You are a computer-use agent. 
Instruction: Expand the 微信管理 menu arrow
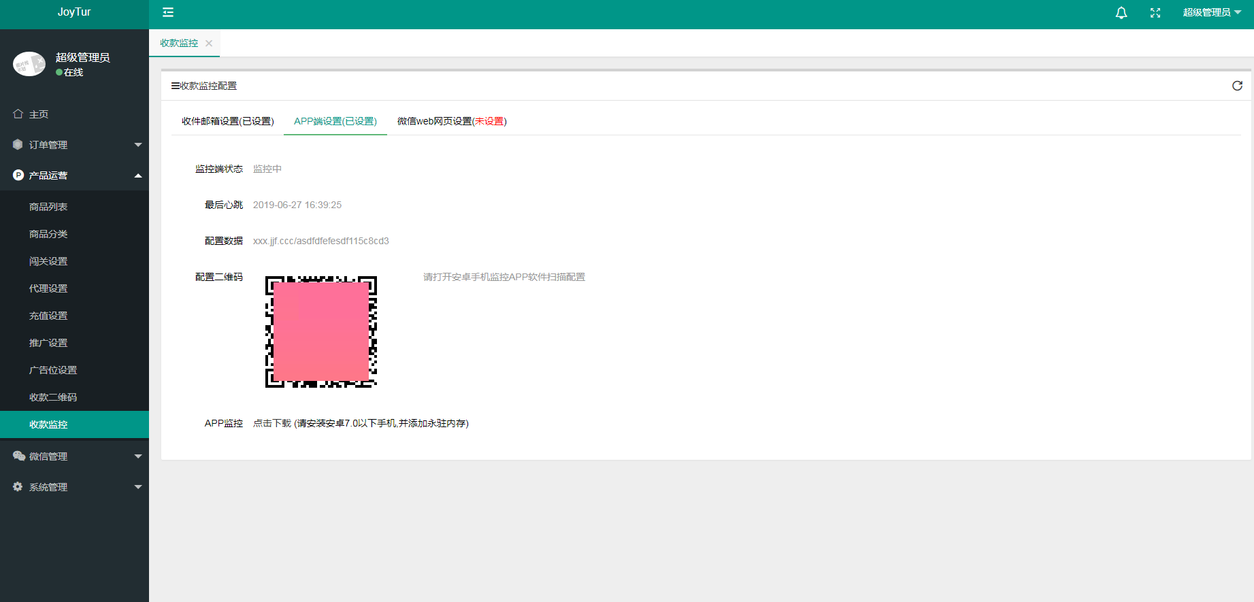(138, 456)
